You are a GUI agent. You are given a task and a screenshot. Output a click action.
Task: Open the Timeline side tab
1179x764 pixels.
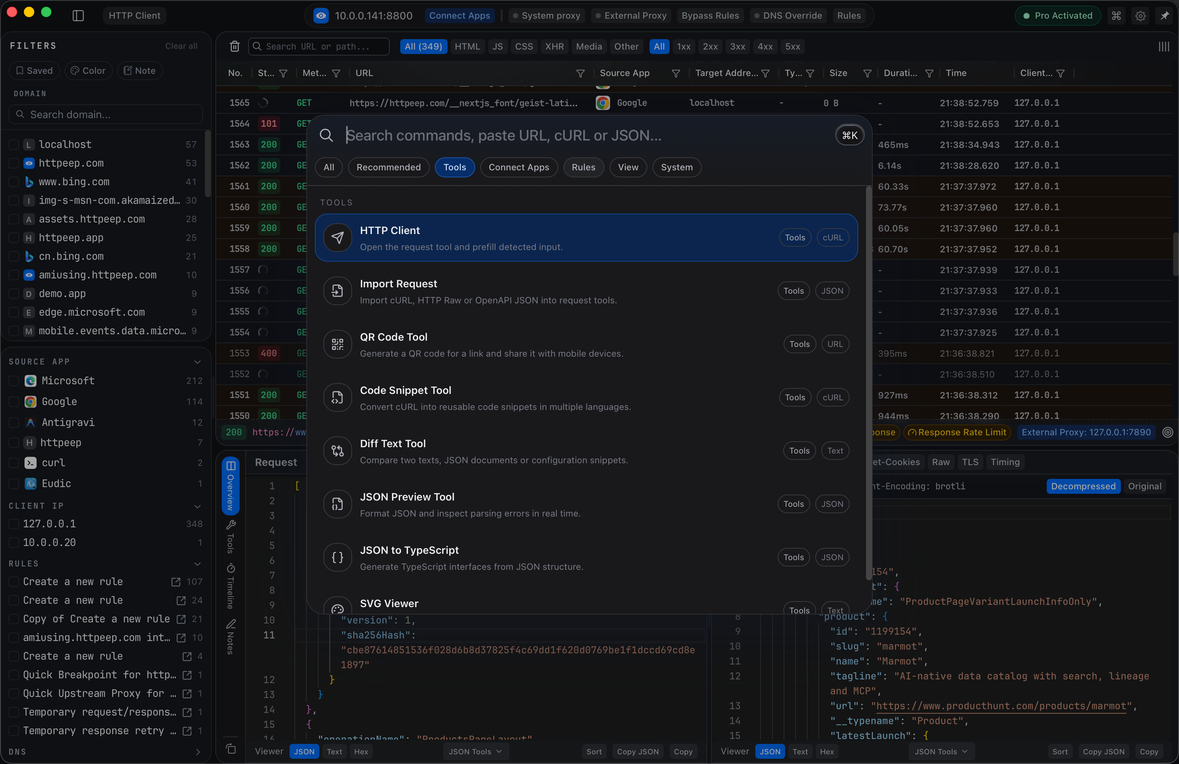click(231, 585)
